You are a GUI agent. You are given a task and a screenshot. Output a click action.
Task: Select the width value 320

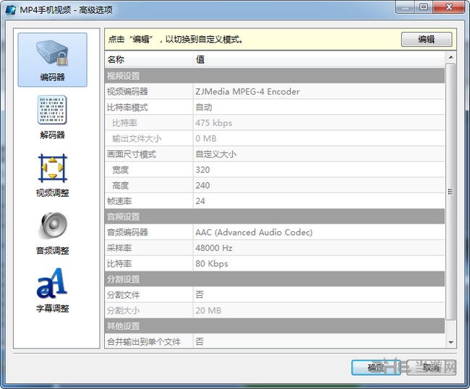tap(202, 170)
